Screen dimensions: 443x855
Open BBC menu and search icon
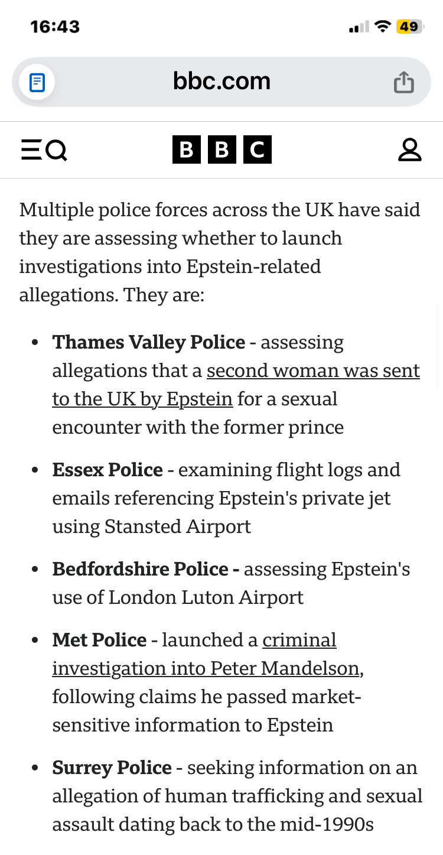coord(44,150)
